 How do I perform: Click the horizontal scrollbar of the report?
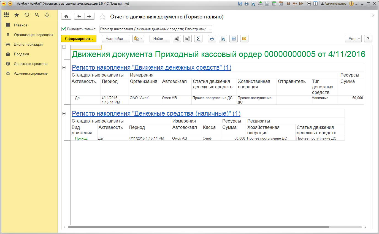point(198,227)
